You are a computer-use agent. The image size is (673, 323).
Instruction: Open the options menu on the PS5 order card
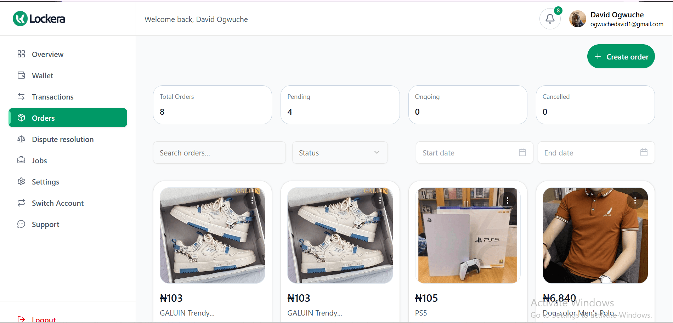pyautogui.click(x=508, y=200)
